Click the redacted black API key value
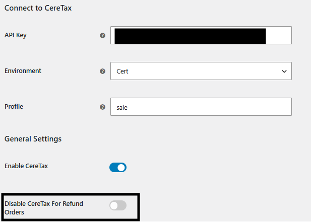Image resolution: width=311 pixels, height=222 pixels. (x=190, y=36)
